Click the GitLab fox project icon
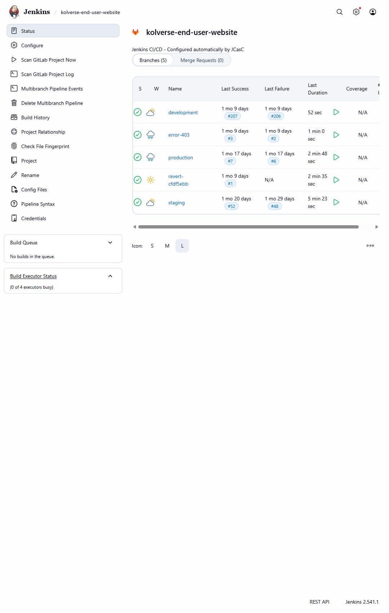The image size is (389, 613). [135, 32]
